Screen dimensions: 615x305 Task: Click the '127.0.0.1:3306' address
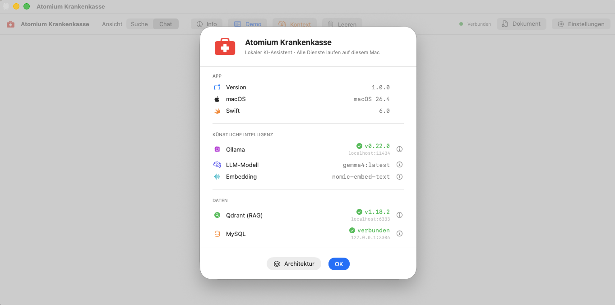click(370, 238)
